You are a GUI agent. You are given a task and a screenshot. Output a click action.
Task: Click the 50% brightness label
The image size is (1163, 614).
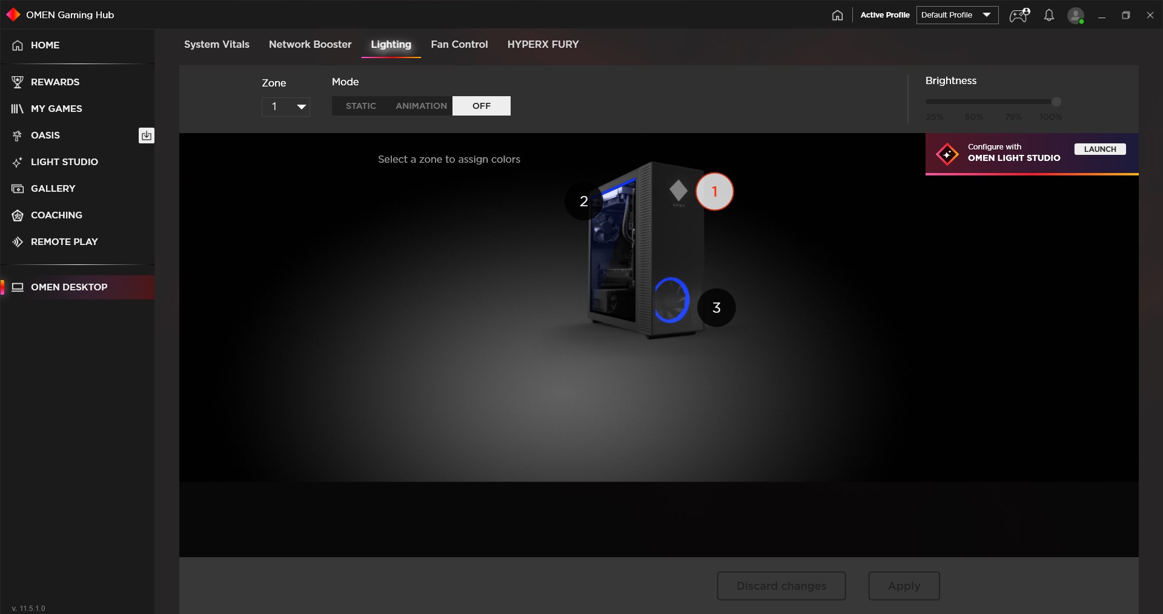coord(974,117)
